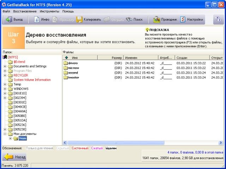This screenshot has width=226, height=169.
Task: Collapse the Мои документы tree node
Action: 5,134
